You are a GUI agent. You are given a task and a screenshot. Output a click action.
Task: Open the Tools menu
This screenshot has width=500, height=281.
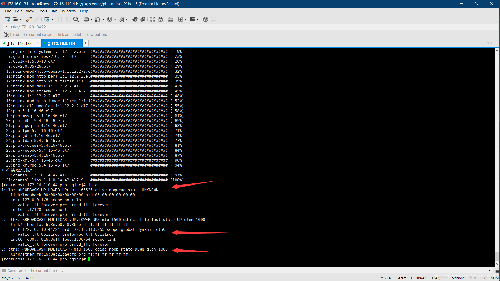point(42,11)
